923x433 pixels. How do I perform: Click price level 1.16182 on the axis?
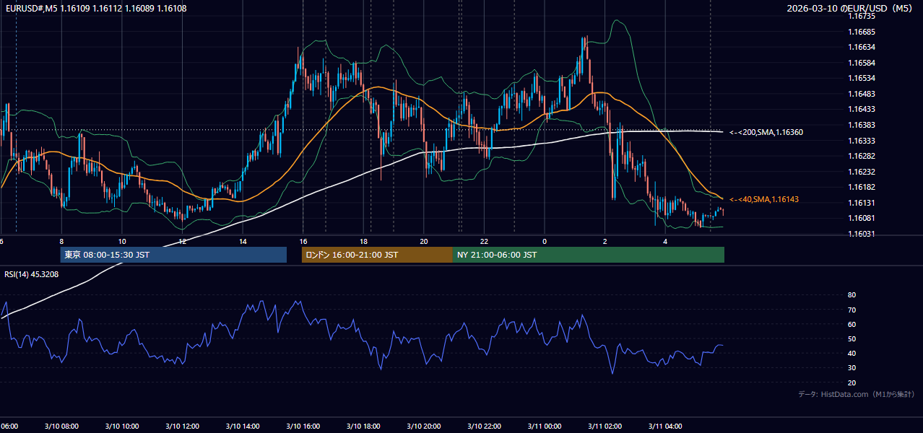coord(862,187)
